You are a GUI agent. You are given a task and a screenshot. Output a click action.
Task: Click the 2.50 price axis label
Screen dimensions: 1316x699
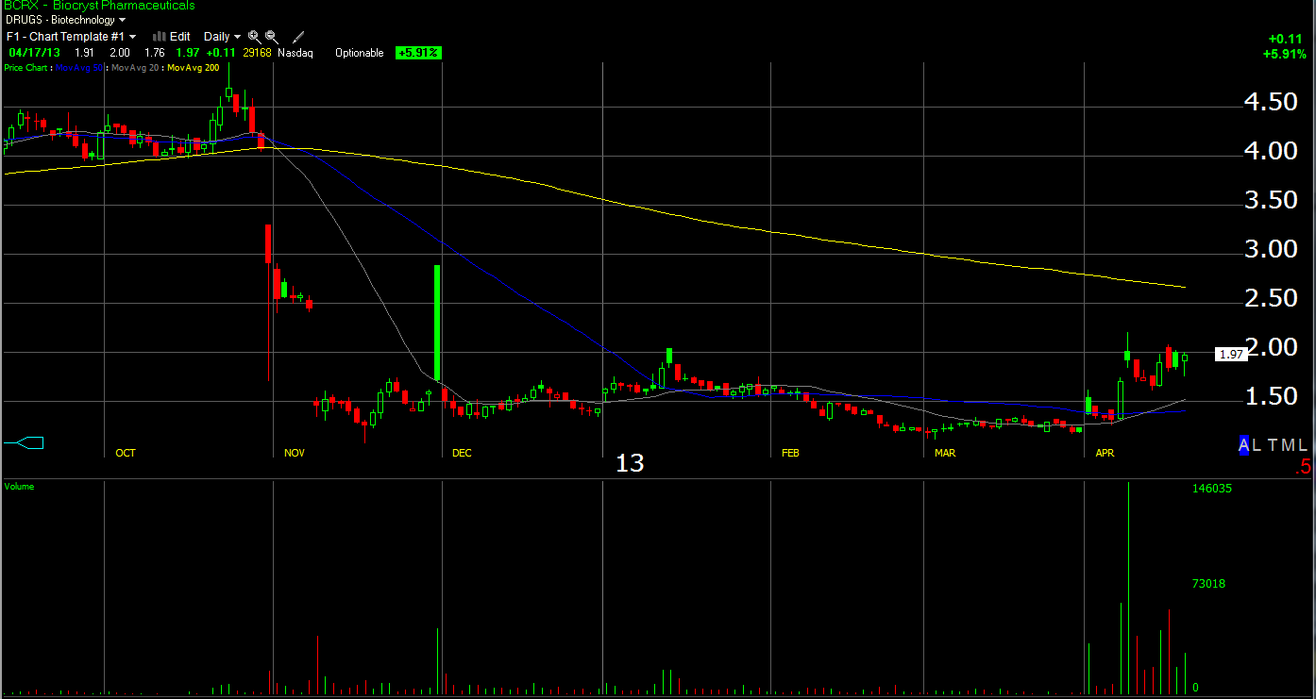pos(1270,298)
